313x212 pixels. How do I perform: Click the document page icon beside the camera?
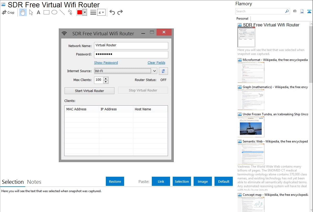click(302, 11)
